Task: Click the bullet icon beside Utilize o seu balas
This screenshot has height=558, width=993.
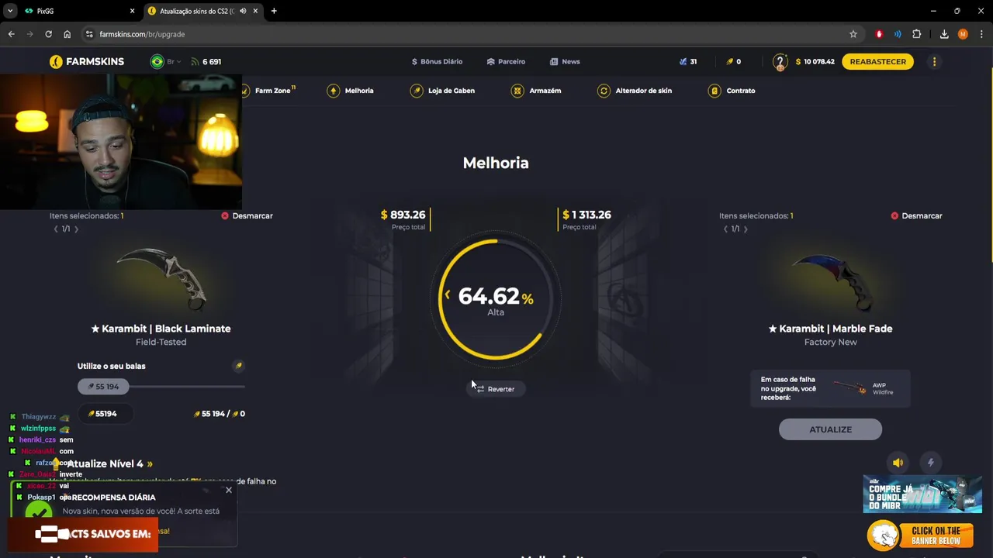Action: pos(238,366)
